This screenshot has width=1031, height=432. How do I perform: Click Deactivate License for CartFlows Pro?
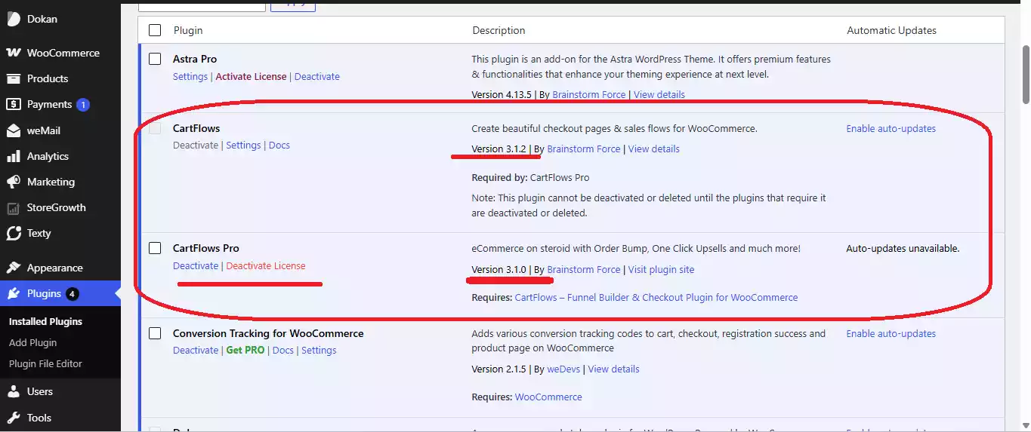pos(266,265)
